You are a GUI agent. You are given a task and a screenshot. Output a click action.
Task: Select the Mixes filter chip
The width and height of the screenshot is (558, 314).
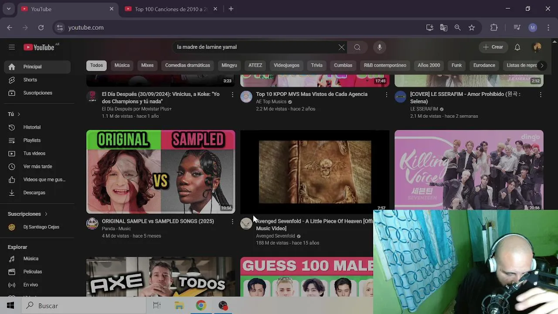click(147, 65)
